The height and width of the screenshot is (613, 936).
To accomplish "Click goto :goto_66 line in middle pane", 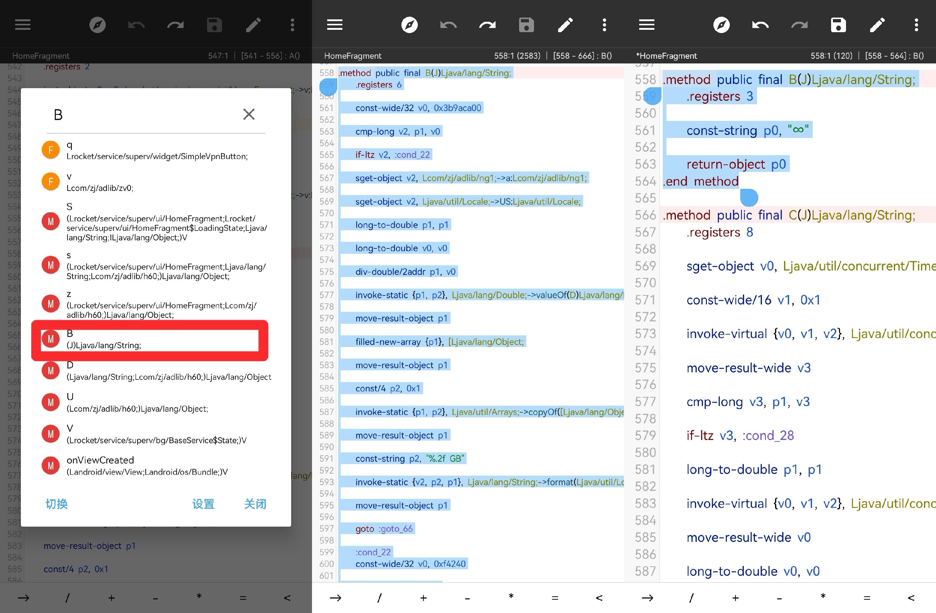I will [384, 528].
